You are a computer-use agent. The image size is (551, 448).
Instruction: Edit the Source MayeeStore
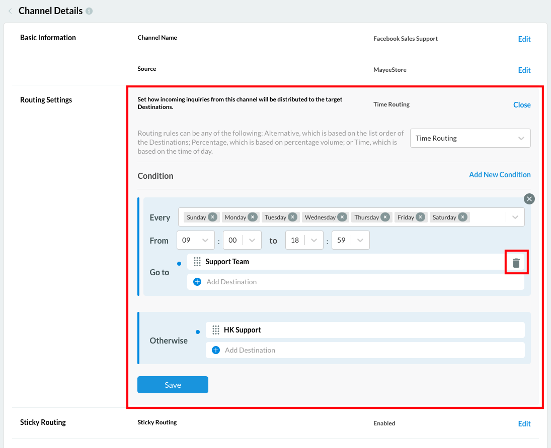coord(524,70)
